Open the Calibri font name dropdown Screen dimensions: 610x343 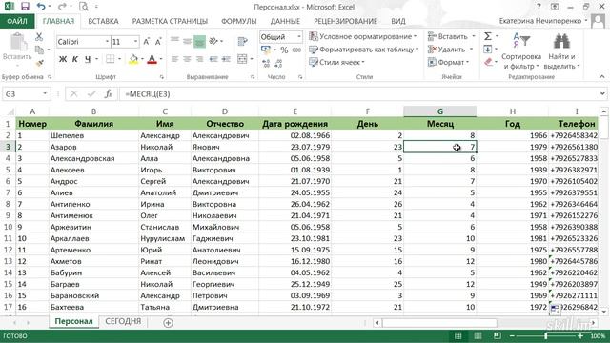[107, 41]
